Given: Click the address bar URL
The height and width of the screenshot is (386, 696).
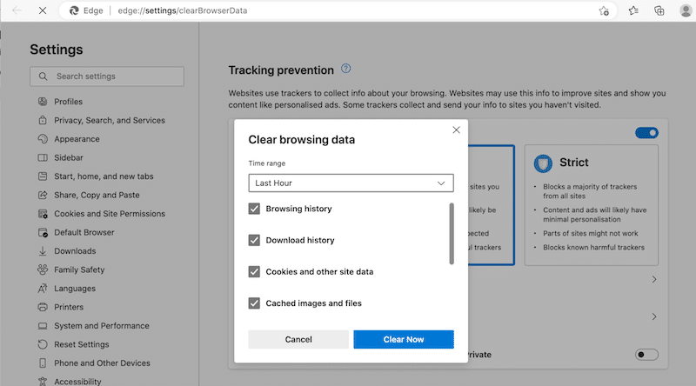Looking at the screenshot, I should tap(183, 10).
